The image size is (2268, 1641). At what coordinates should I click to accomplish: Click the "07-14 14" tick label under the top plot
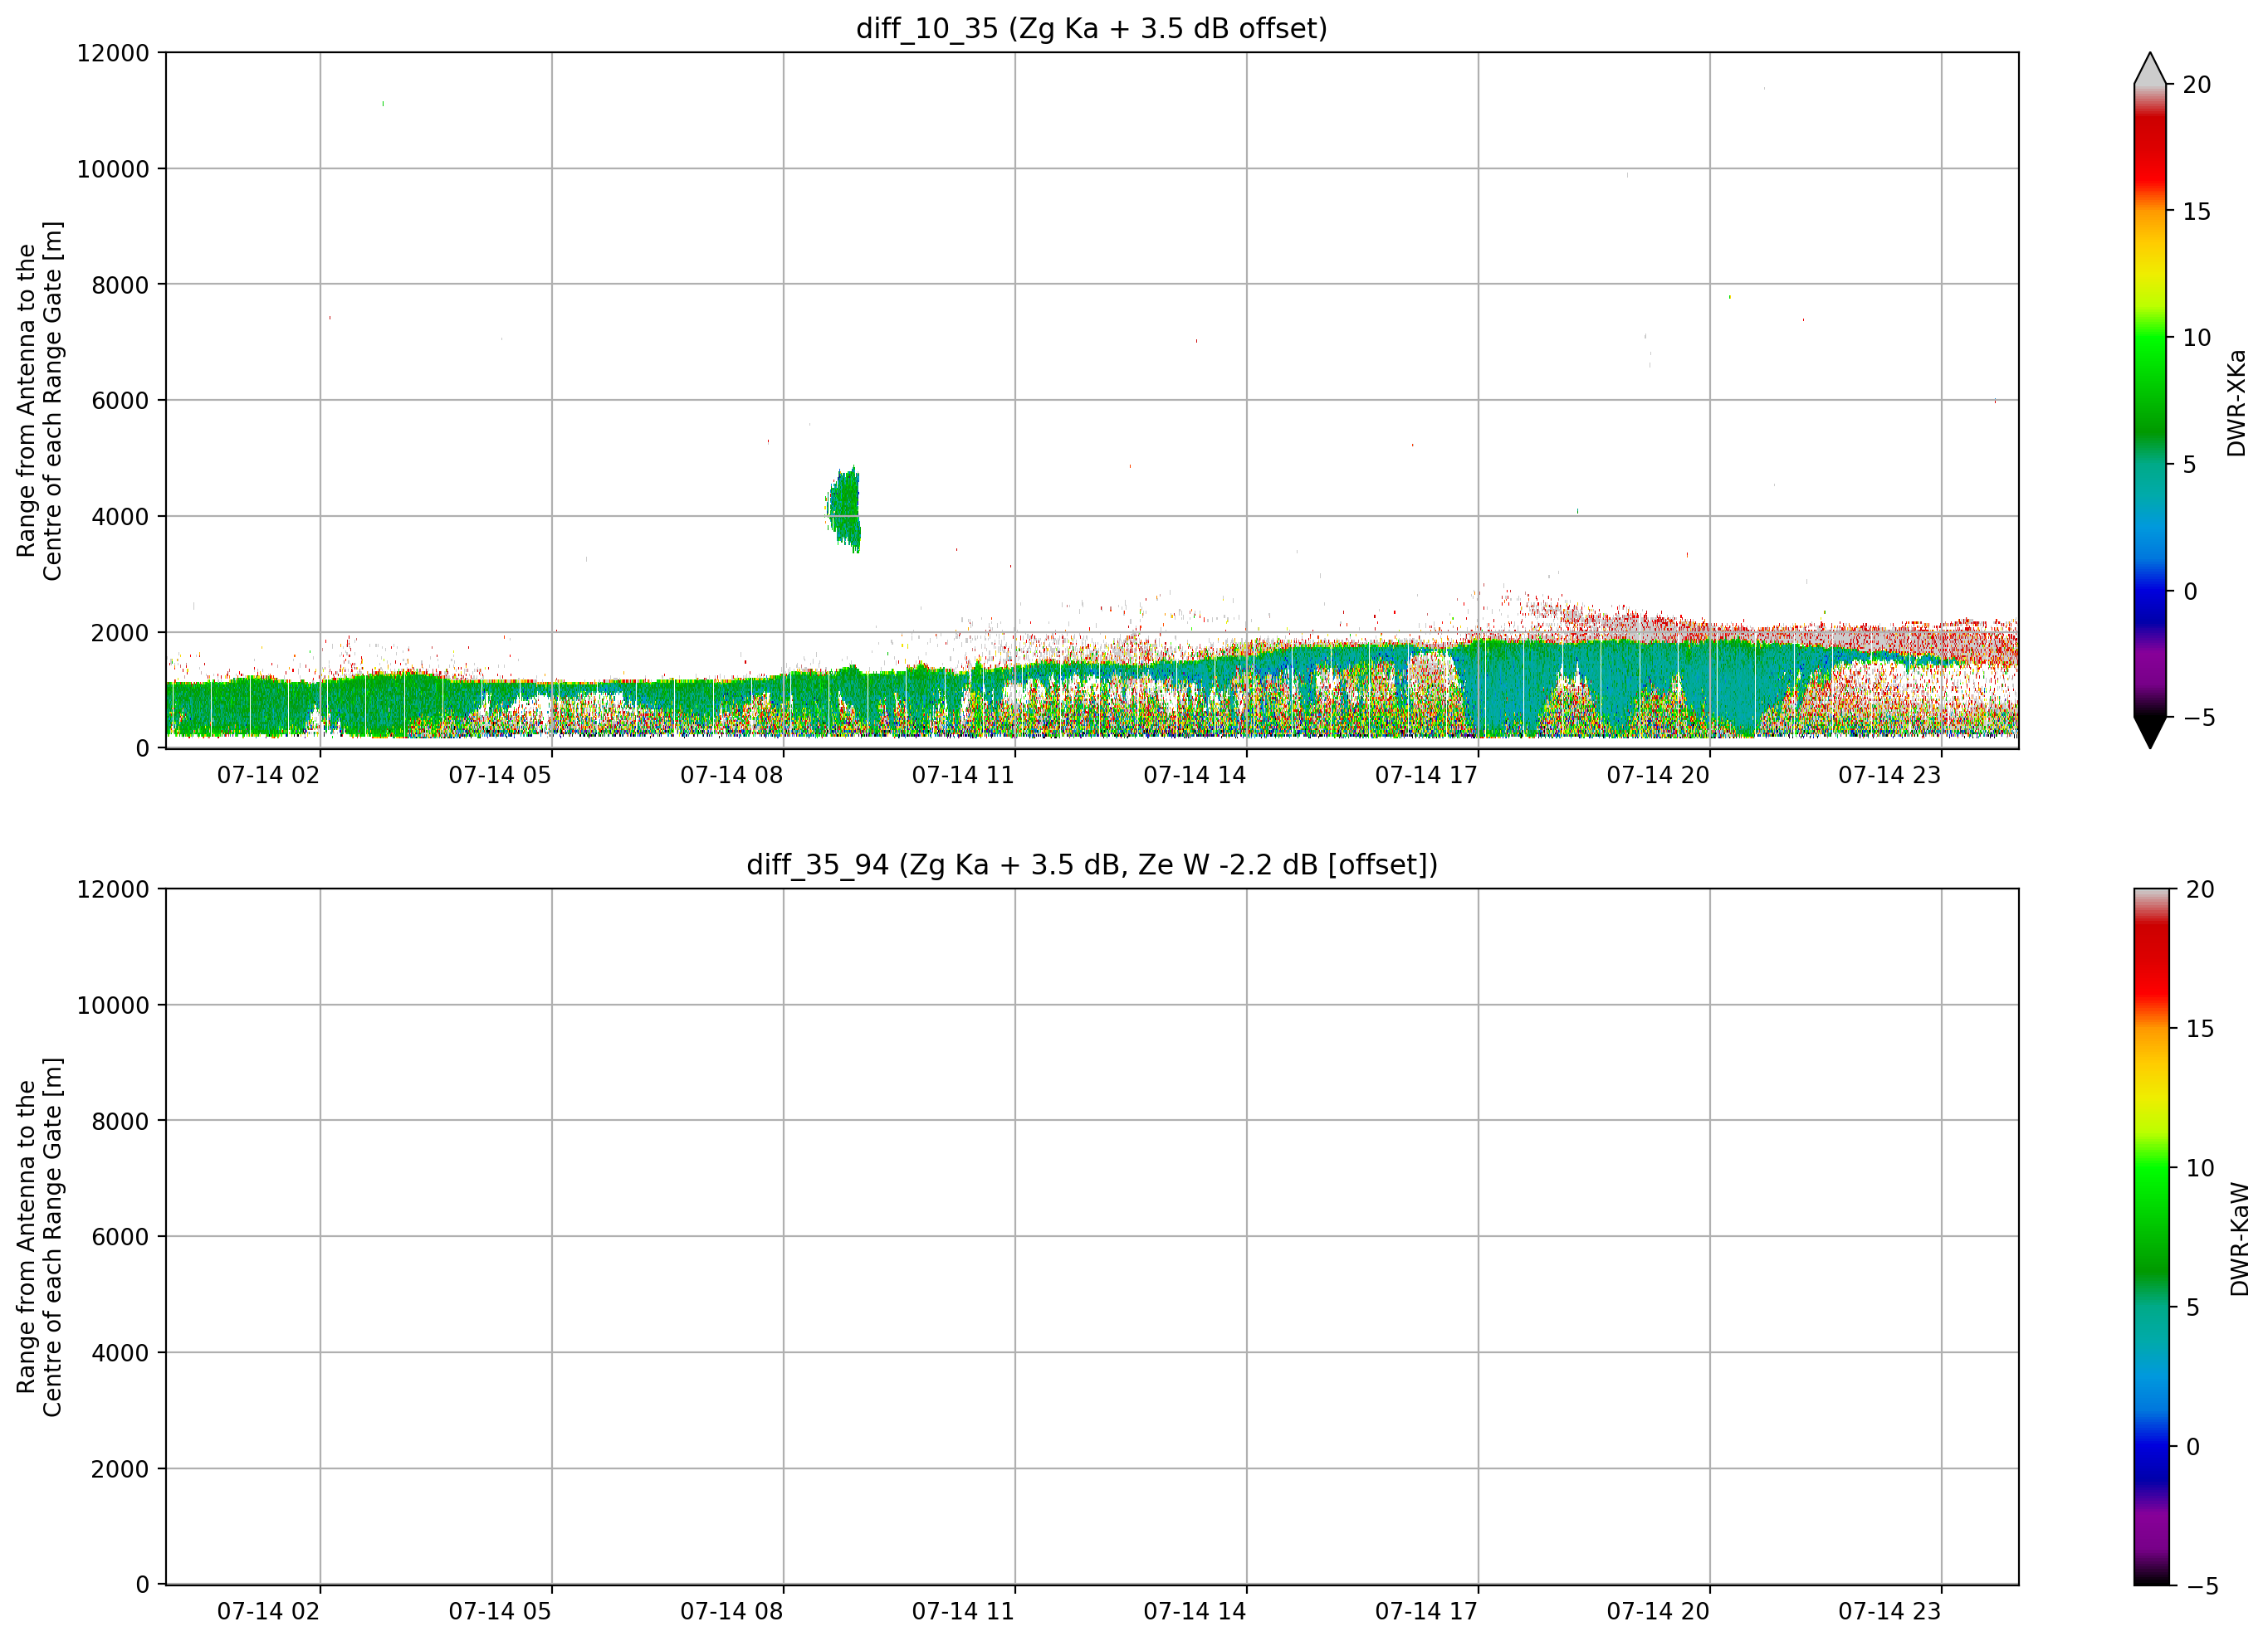1194,775
